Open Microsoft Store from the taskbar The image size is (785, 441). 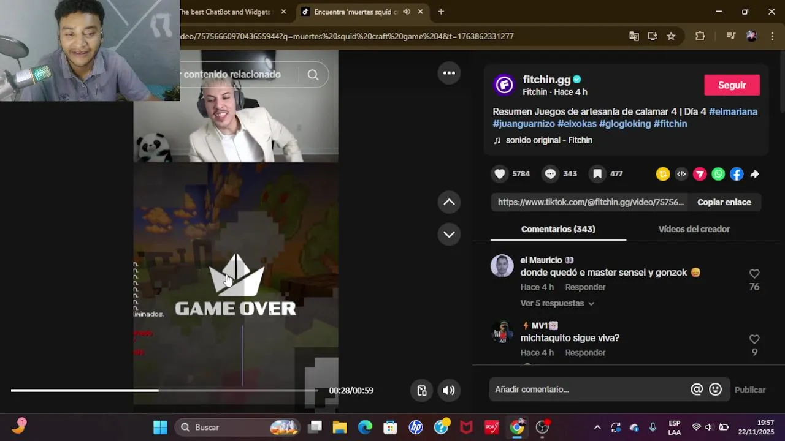(x=391, y=427)
